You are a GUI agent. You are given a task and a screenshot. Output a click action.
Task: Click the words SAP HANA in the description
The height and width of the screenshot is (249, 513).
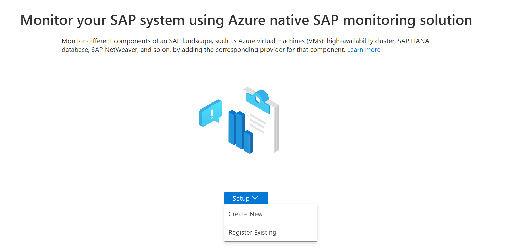[413, 41]
